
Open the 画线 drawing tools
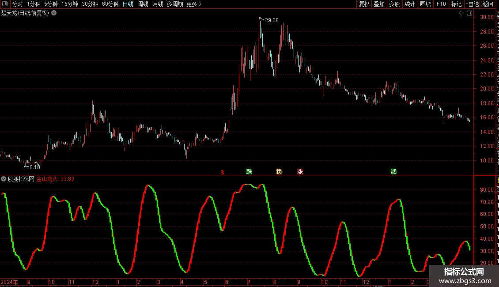[x=426, y=4]
